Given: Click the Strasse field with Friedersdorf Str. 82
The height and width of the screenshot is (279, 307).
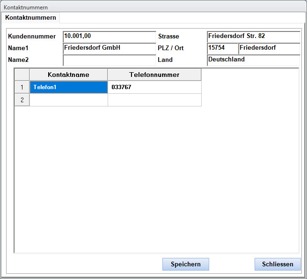Looking at the screenshot, I should 253,36.
